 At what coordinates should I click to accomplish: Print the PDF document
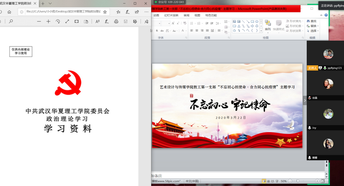click(x=116, y=21)
